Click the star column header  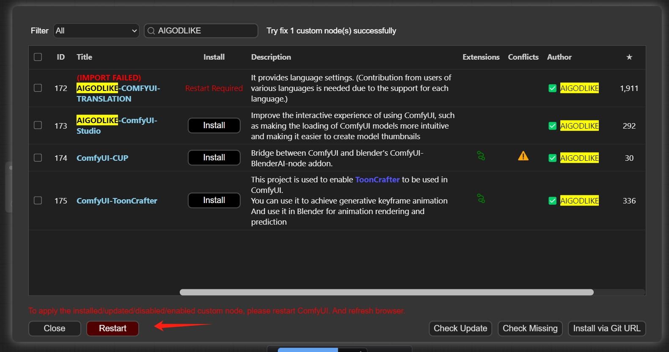click(x=629, y=57)
